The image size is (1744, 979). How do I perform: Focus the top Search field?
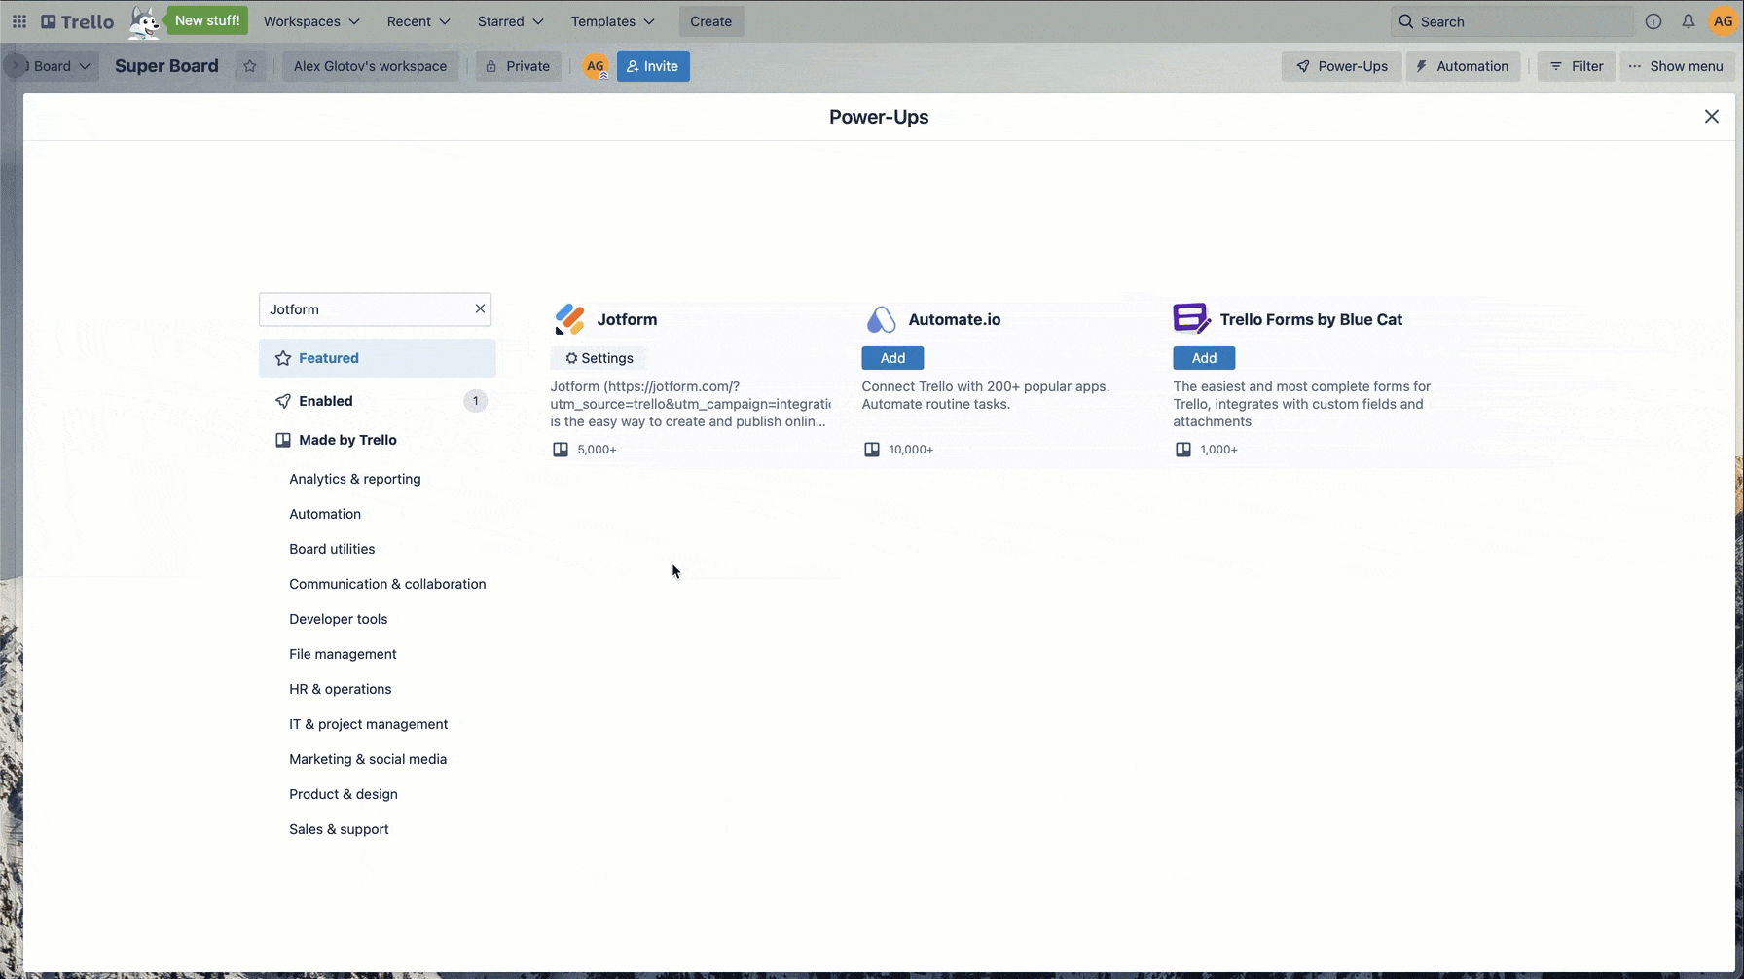point(1511,21)
